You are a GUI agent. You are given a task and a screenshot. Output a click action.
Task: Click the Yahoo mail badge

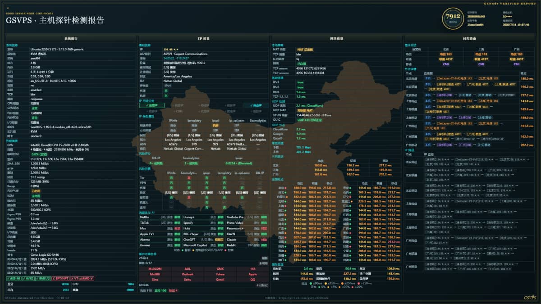tap(220, 274)
